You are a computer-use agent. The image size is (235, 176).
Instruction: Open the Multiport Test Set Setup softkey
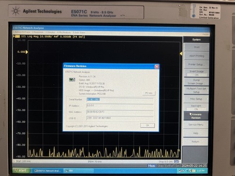196,91
